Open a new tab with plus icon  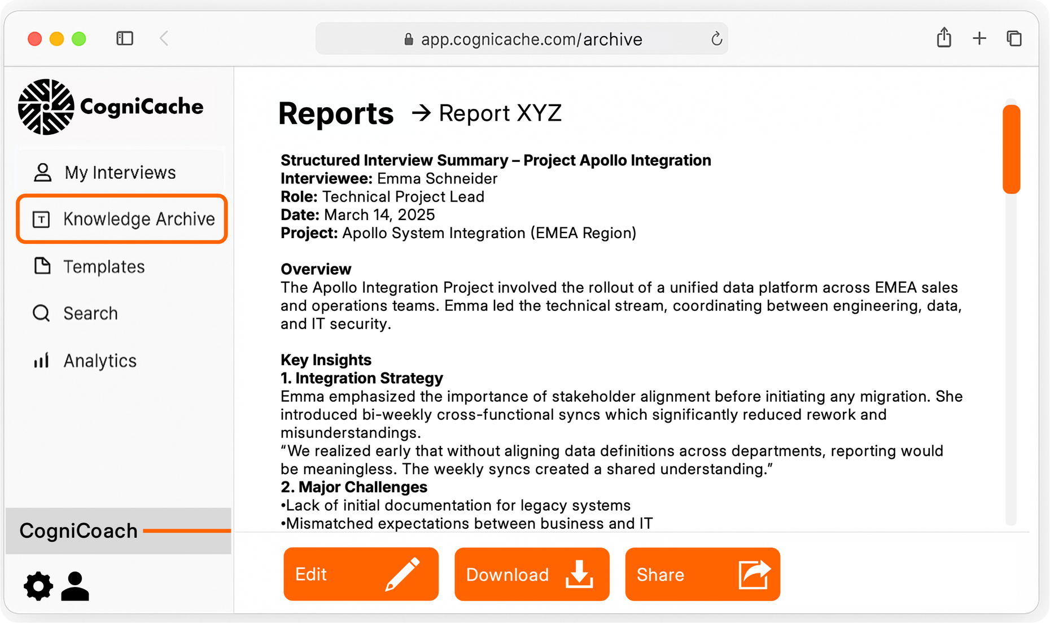click(979, 38)
